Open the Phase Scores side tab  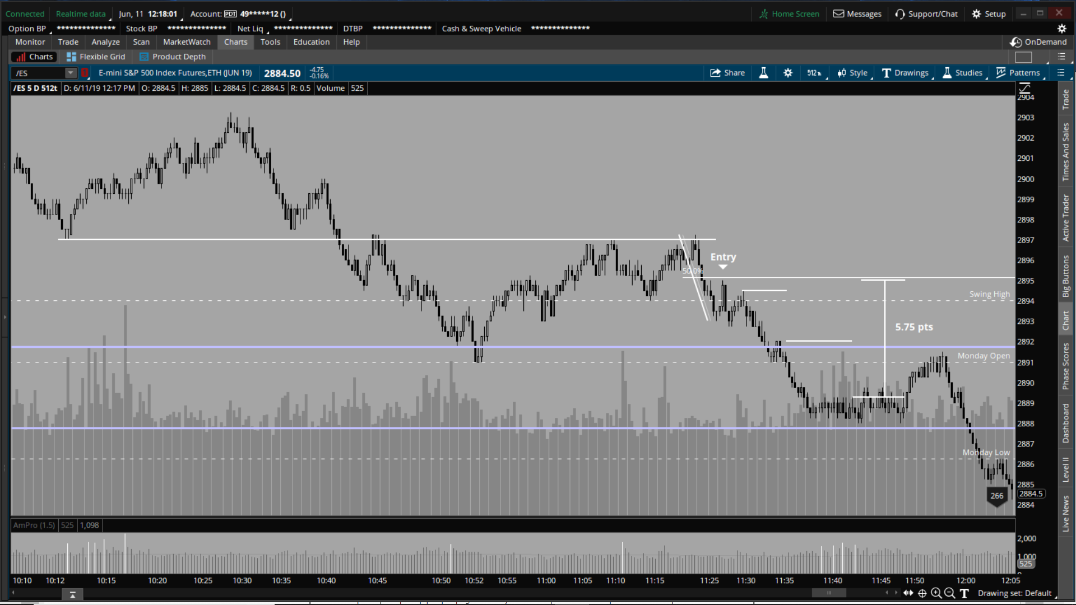[1066, 366]
